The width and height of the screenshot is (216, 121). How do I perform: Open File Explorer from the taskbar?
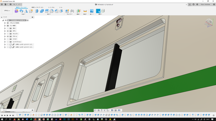[19, 119]
